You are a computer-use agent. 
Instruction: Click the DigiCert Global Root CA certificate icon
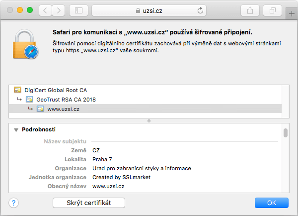click(17, 90)
